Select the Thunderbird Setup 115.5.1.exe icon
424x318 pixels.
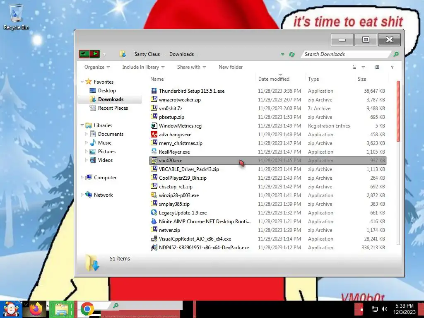point(154,91)
